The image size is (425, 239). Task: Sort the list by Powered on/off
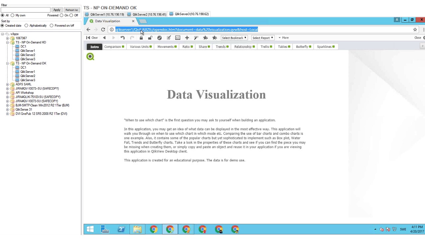coord(51,26)
